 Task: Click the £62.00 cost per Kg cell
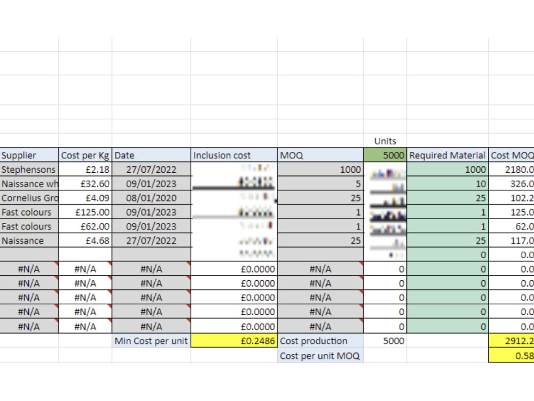[x=85, y=226]
